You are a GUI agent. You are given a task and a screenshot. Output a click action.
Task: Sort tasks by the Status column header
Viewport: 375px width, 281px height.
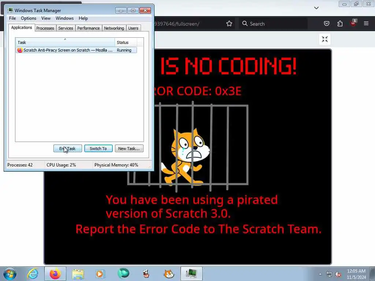tap(126, 42)
